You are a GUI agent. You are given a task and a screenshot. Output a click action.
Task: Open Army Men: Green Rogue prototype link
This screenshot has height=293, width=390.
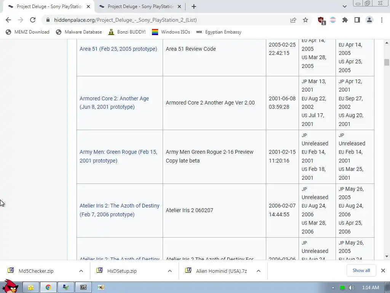(118, 156)
